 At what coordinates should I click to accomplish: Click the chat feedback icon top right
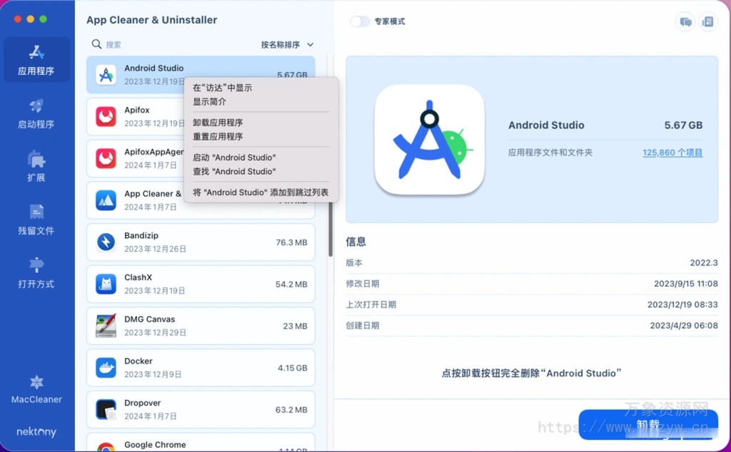(x=685, y=22)
